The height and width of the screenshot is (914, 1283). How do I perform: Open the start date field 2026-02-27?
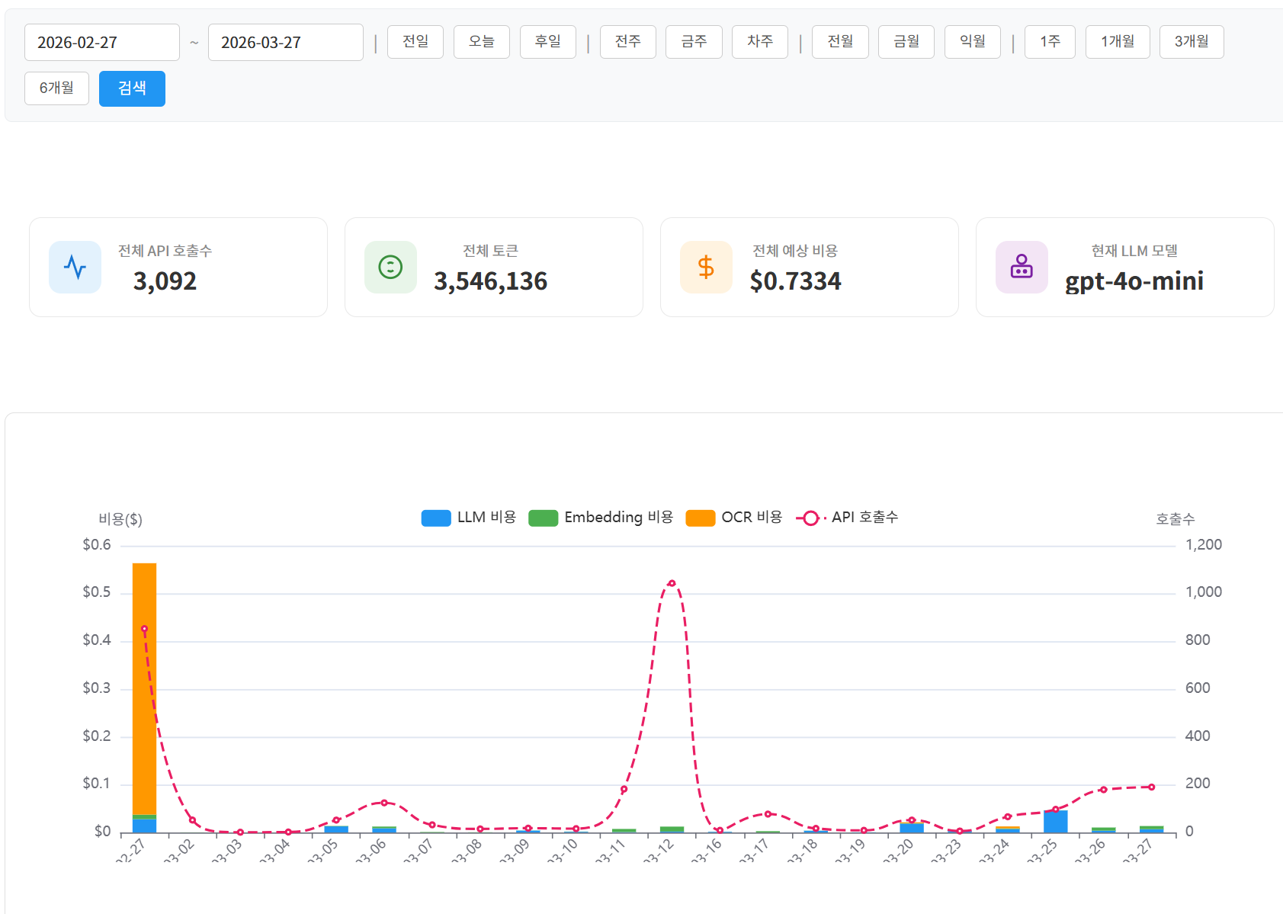(101, 43)
